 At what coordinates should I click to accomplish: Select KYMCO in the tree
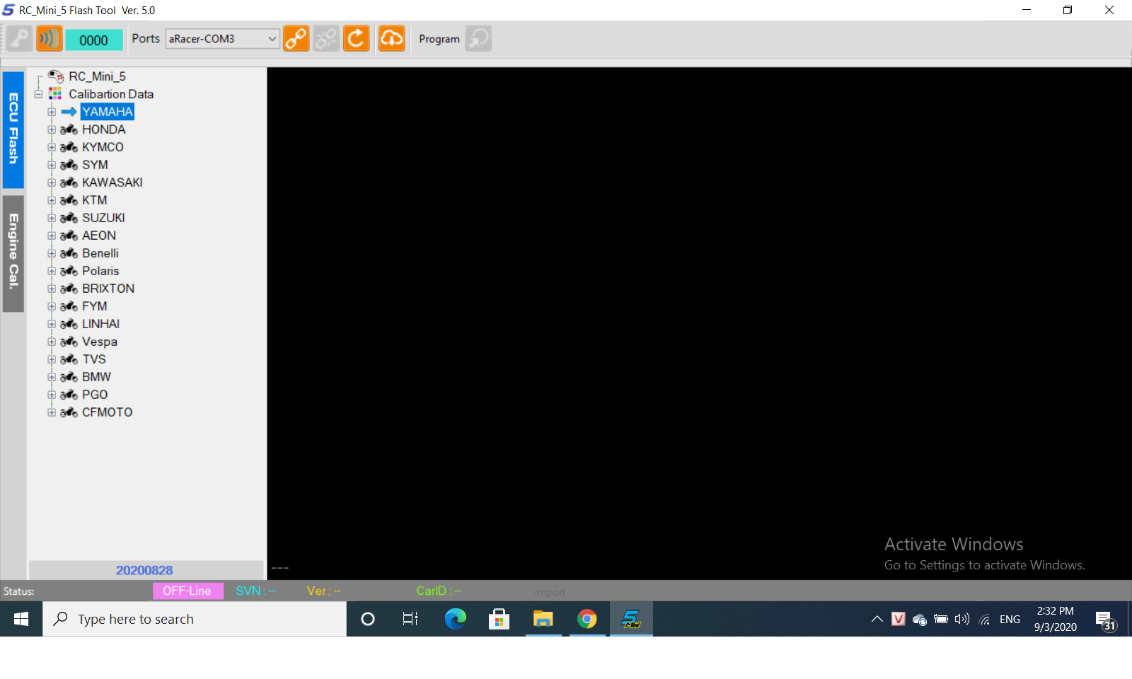pyautogui.click(x=103, y=147)
